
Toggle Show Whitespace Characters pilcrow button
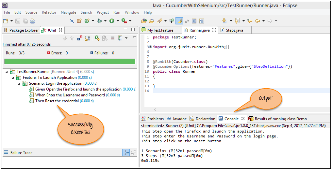point(202,21)
